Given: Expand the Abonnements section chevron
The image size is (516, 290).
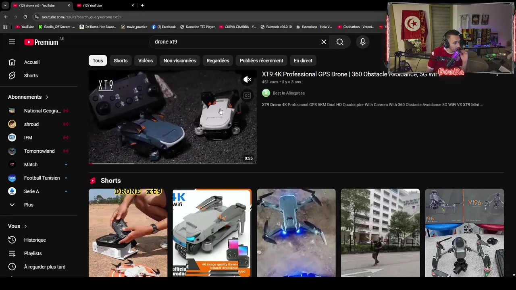Looking at the screenshot, I should pyautogui.click(x=47, y=97).
